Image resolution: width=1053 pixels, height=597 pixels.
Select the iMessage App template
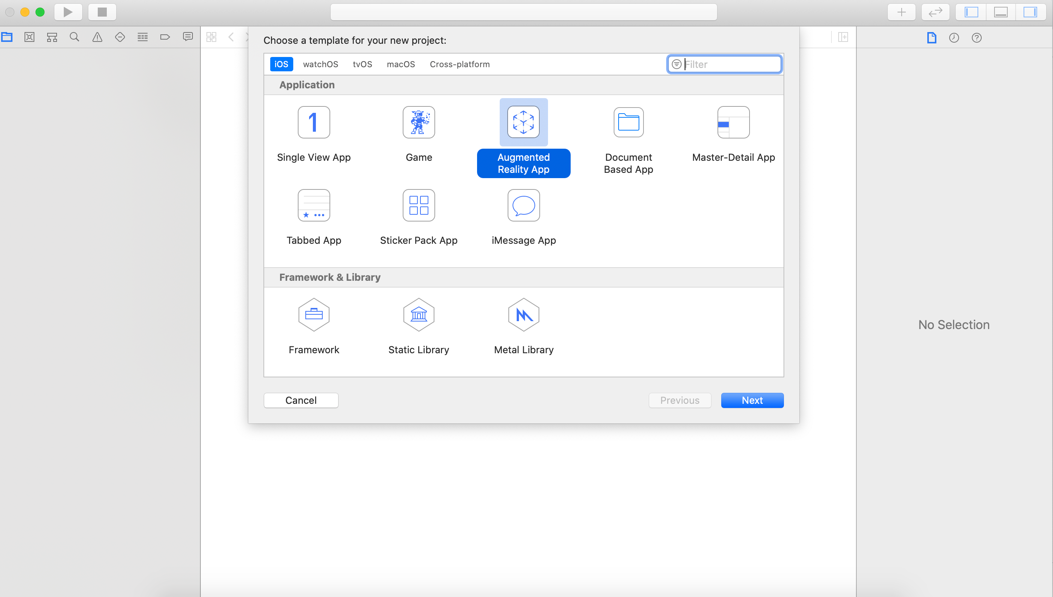click(x=523, y=205)
